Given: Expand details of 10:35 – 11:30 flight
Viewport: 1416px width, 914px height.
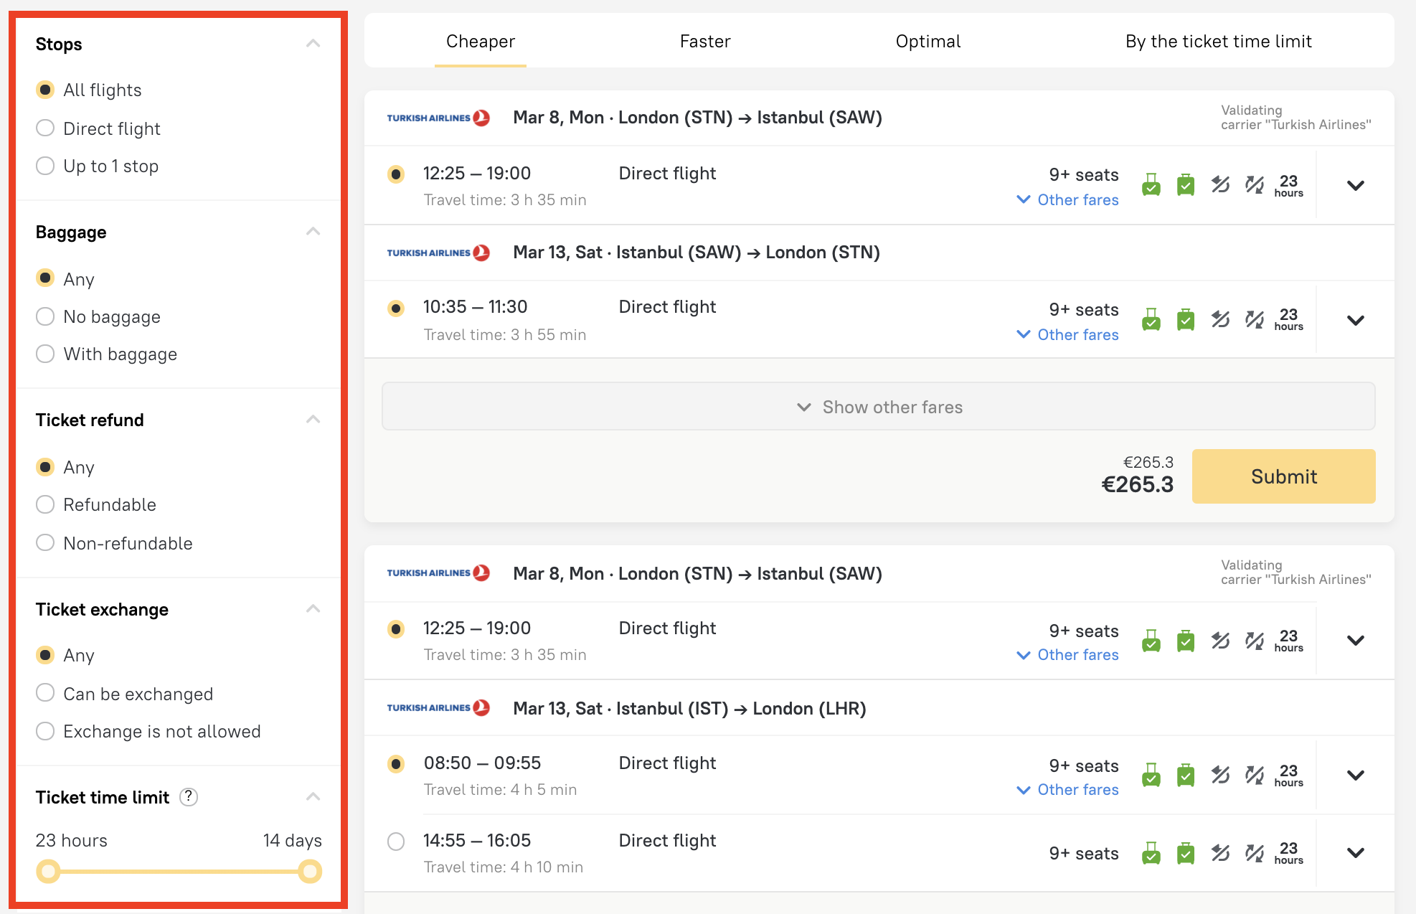Looking at the screenshot, I should click(x=1356, y=320).
